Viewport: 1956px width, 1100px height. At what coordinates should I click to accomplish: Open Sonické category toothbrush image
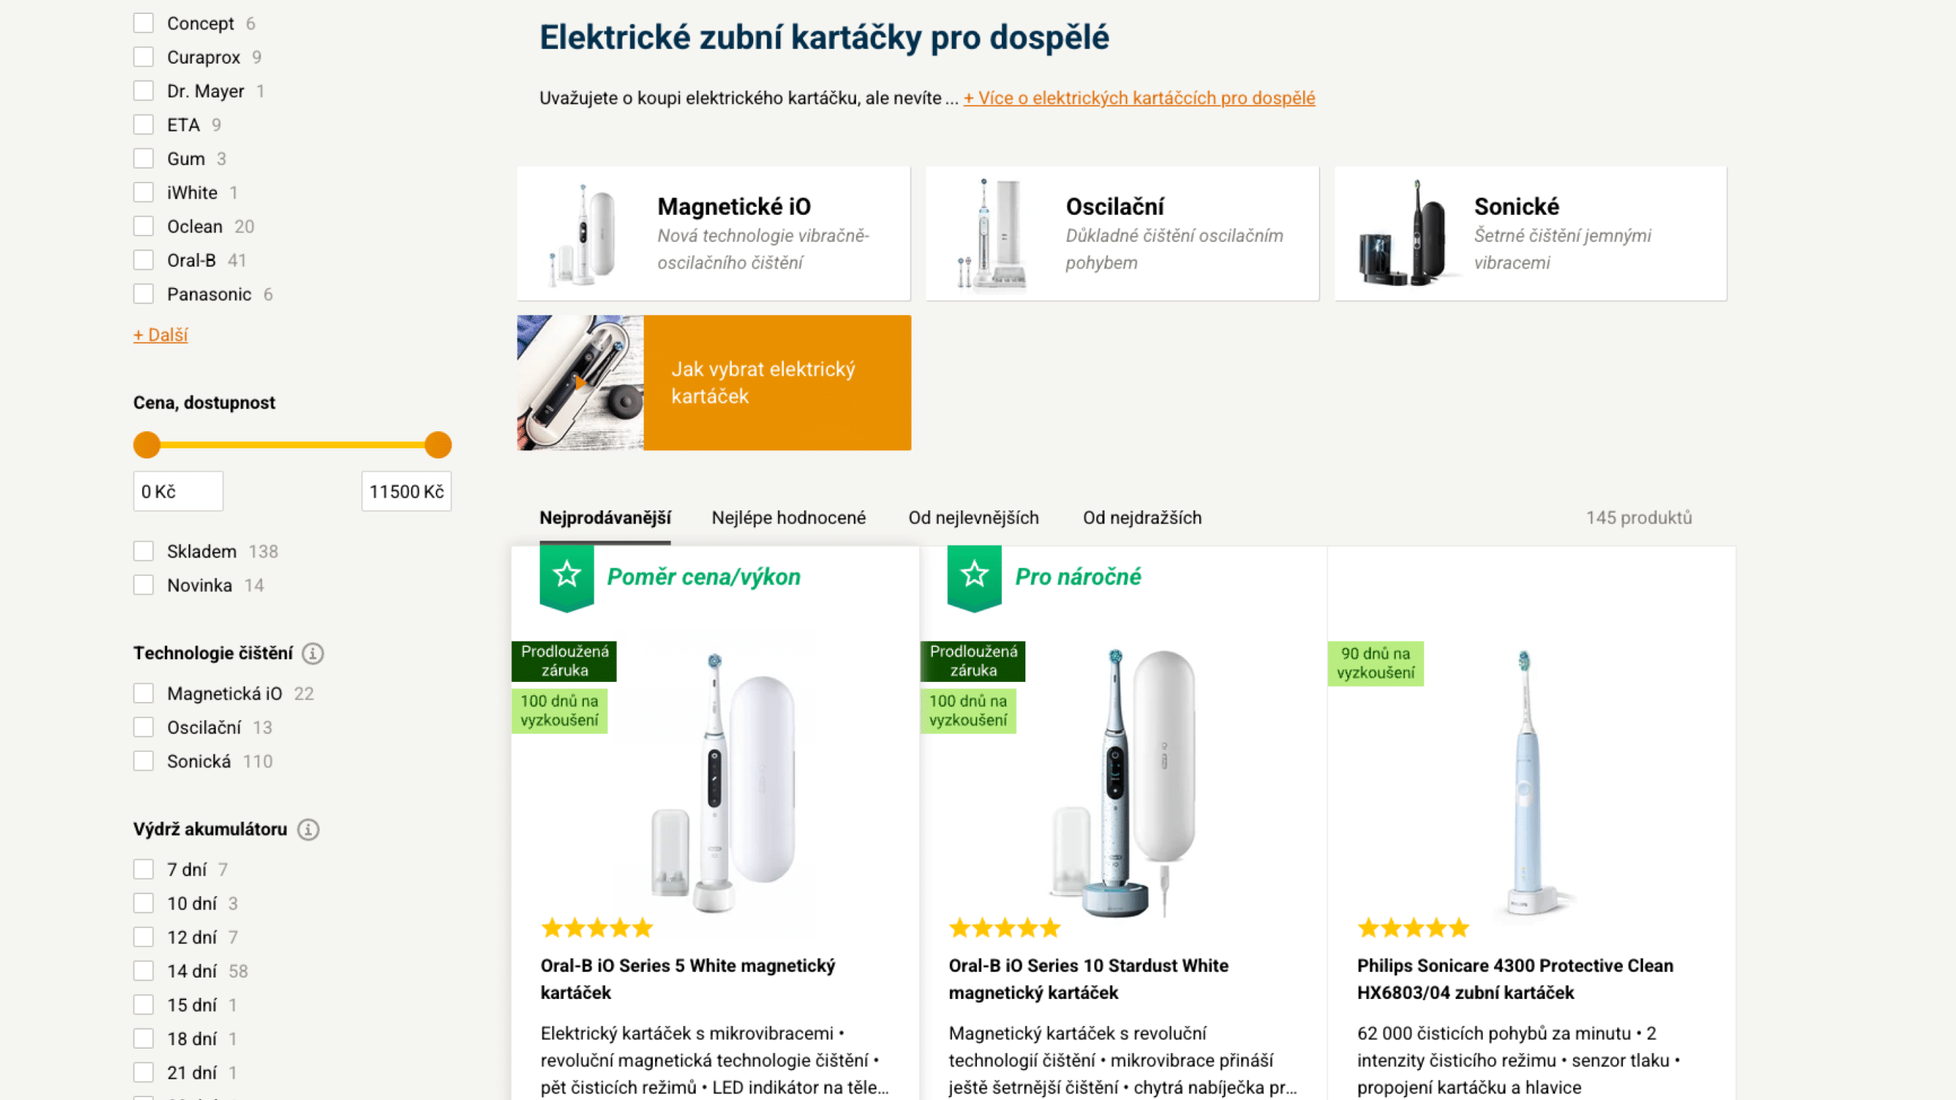click(1402, 234)
